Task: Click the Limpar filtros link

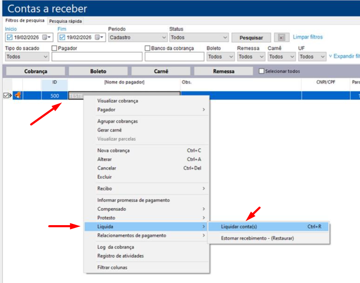Action: [x=308, y=37]
